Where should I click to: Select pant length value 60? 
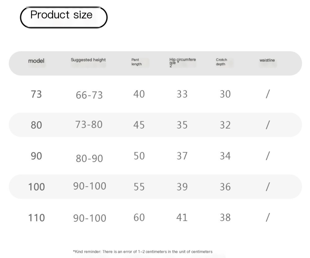click(x=139, y=217)
